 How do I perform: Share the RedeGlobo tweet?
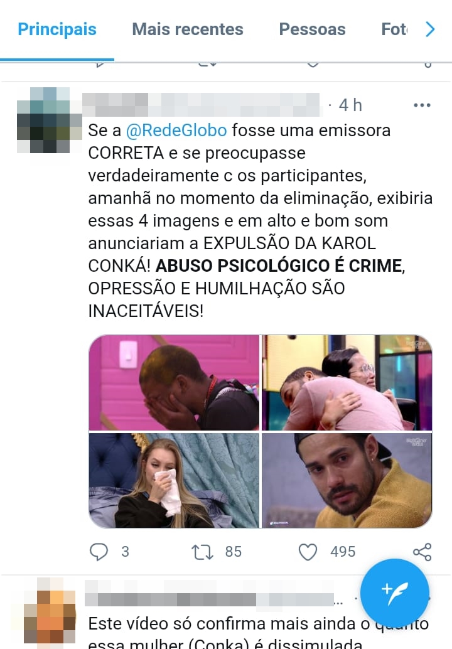click(422, 552)
